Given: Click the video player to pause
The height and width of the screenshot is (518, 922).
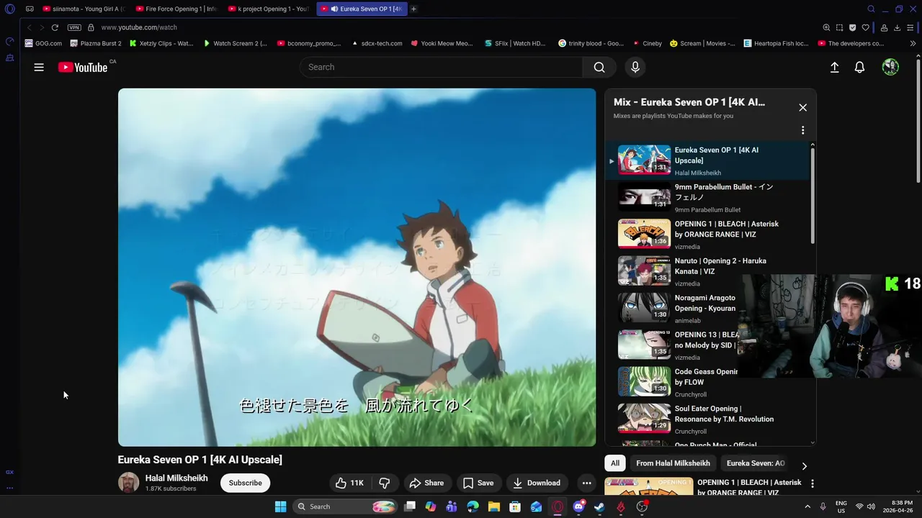Looking at the screenshot, I should point(357,267).
